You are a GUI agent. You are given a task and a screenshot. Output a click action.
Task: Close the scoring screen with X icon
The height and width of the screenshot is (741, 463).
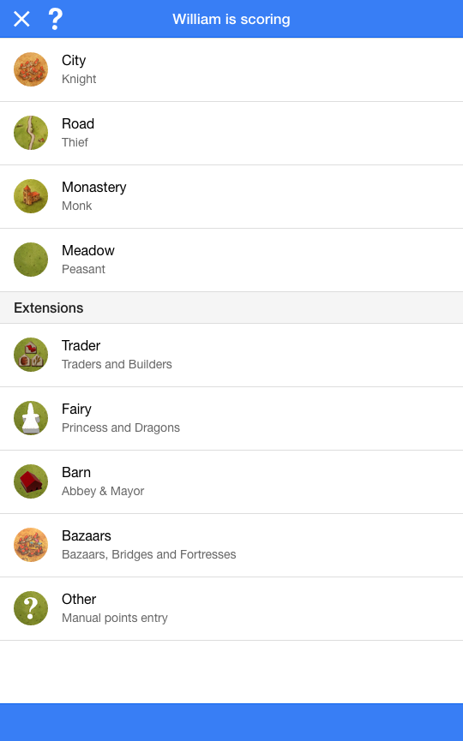point(21,20)
